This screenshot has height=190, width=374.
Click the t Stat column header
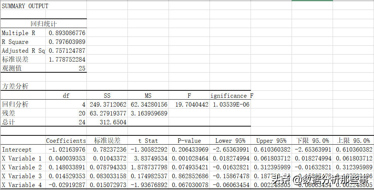148,141
